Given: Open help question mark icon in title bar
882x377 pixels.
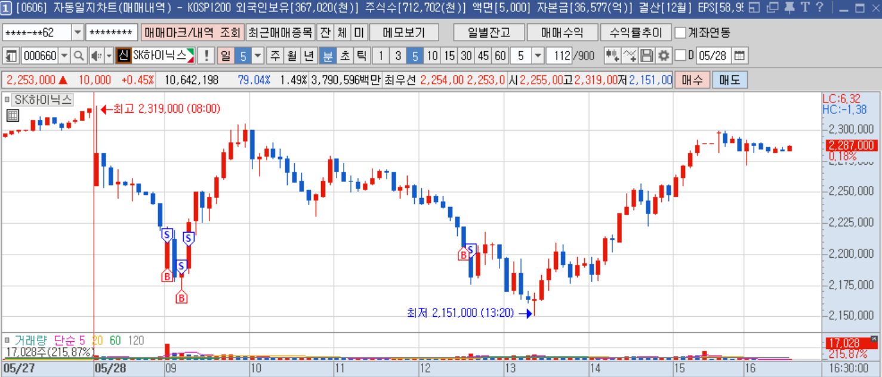Looking at the screenshot, I should tap(819, 8).
